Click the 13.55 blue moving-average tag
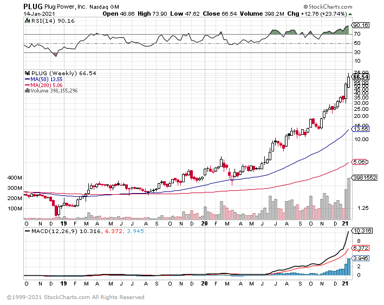Viewport: 384px width, 305px height. [x=361, y=129]
